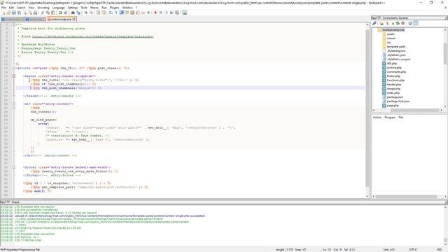Toggle synchronized vertical scrolling
The image size is (448, 252).
point(98,13)
